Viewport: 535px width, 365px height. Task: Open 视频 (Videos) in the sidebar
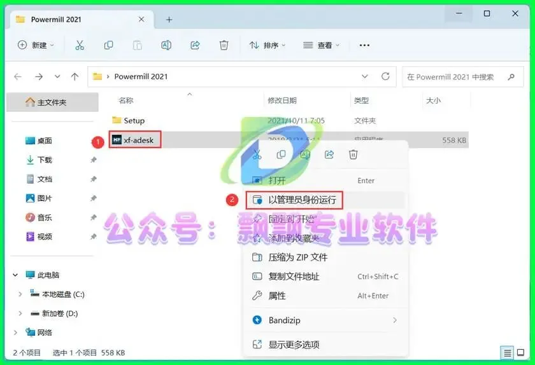39,236
